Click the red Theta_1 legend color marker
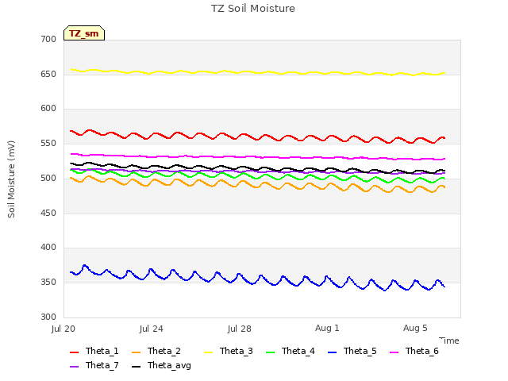 point(74,352)
